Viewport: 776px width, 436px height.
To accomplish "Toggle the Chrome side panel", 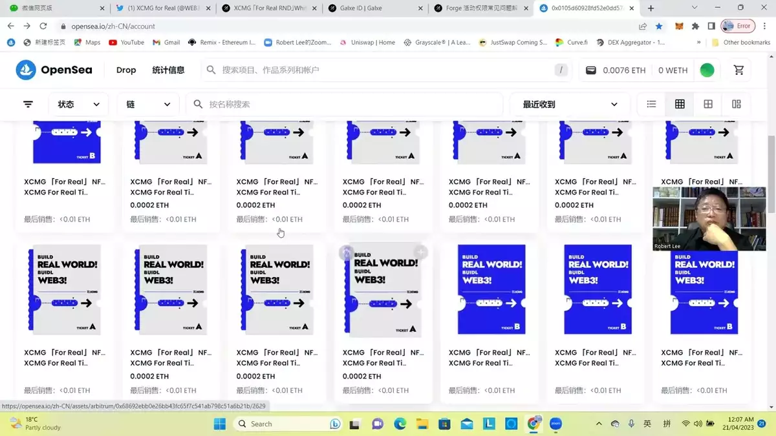I will click(711, 26).
